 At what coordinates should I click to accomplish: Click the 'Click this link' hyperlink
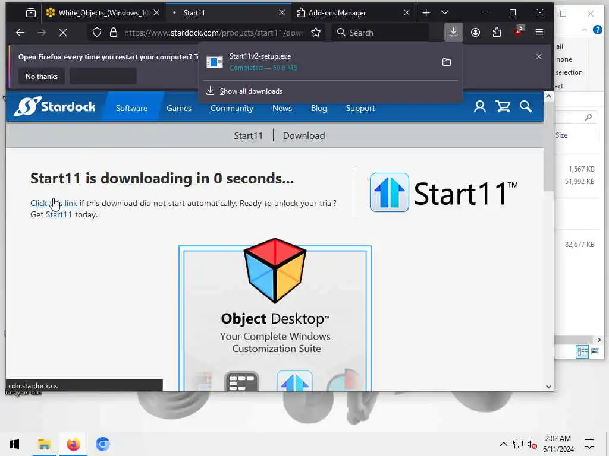54,203
